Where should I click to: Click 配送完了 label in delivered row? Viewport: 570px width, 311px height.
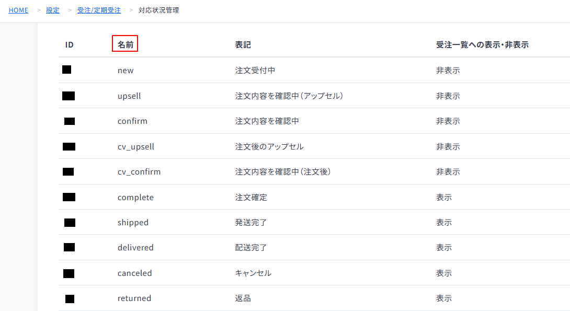click(251, 248)
